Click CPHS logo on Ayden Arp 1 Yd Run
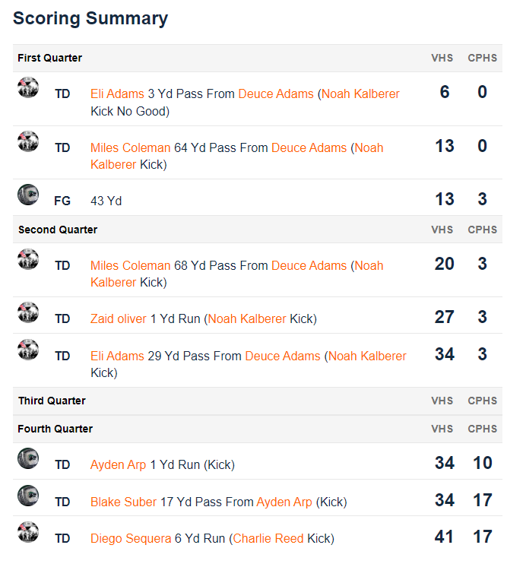 click(x=28, y=458)
